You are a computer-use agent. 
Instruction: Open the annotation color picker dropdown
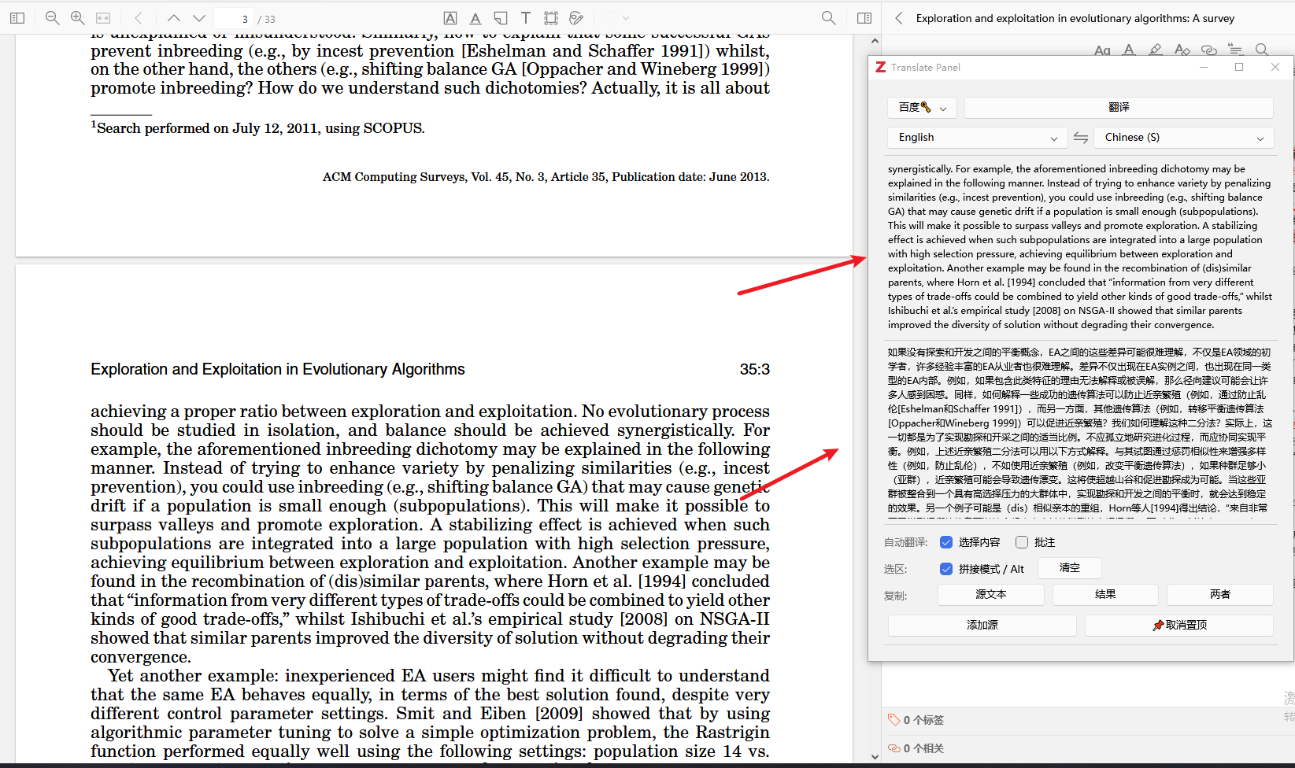click(x=618, y=18)
